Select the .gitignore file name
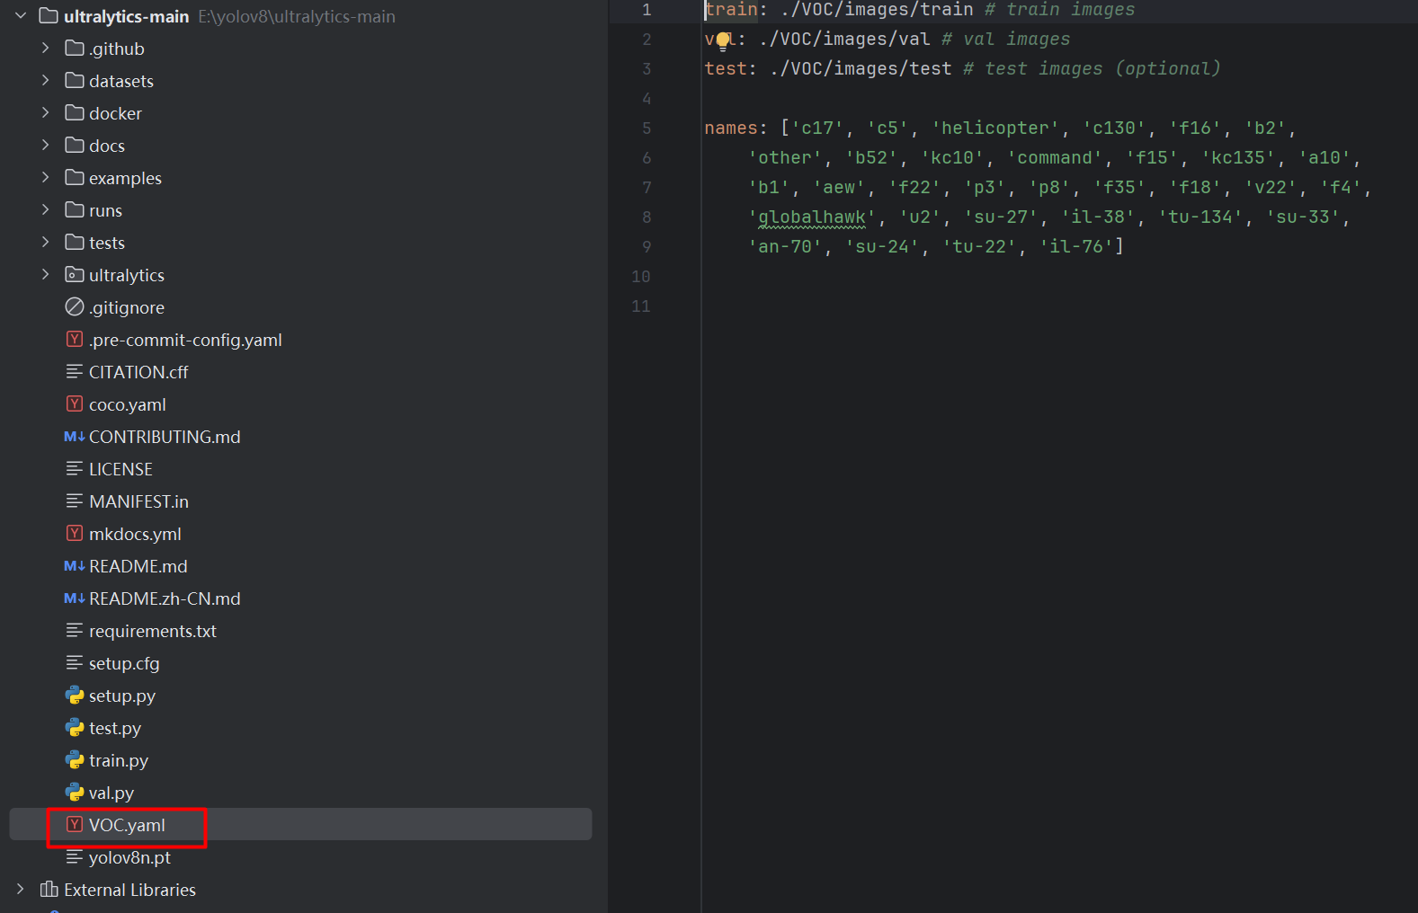This screenshot has width=1418, height=913. [x=127, y=307]
